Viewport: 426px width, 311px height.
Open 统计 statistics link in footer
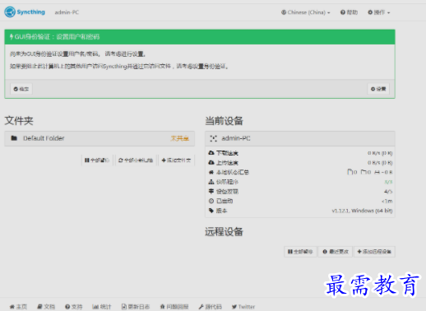102,307
